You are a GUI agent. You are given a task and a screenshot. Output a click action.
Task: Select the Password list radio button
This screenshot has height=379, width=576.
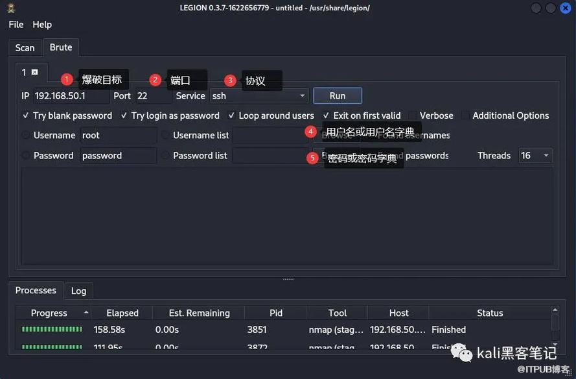click(165, 155)
